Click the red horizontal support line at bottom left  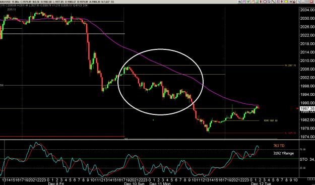pos(62,137)
